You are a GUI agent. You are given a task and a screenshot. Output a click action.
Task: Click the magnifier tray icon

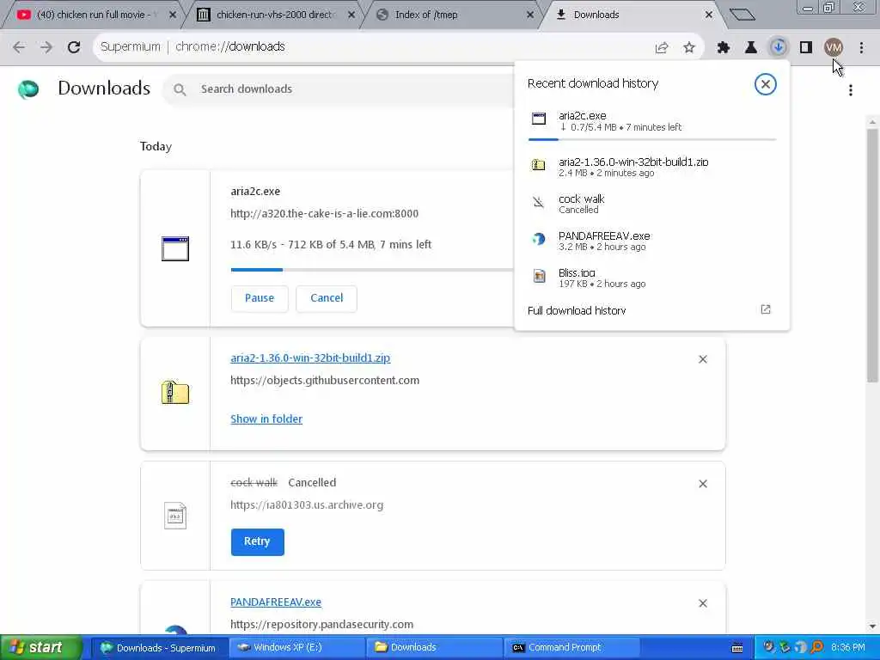[x=817, y=648]
